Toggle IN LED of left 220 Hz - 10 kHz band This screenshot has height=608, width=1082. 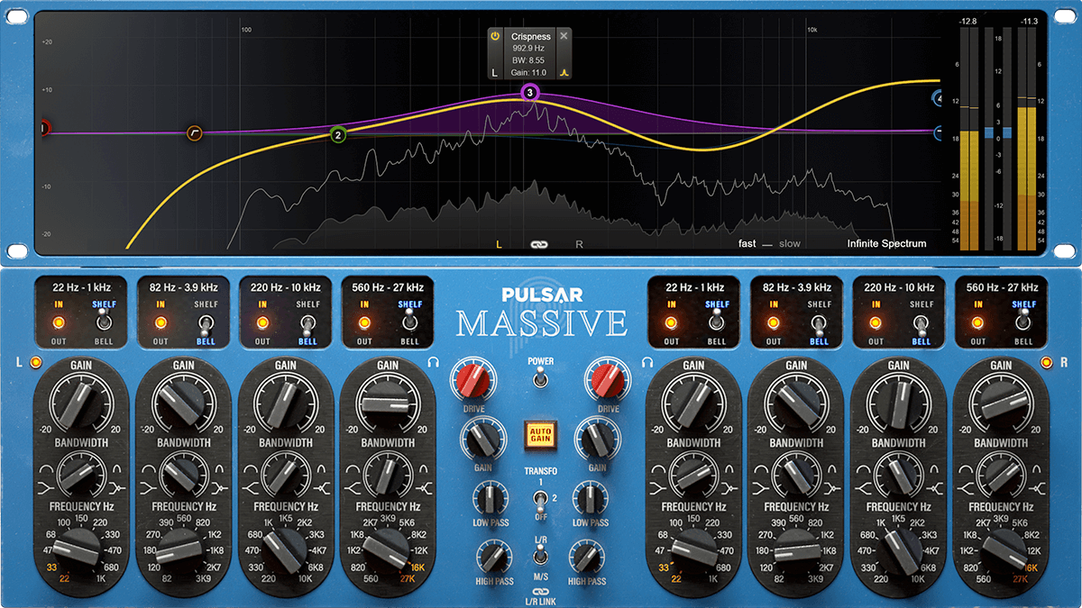tap(262, 322)
